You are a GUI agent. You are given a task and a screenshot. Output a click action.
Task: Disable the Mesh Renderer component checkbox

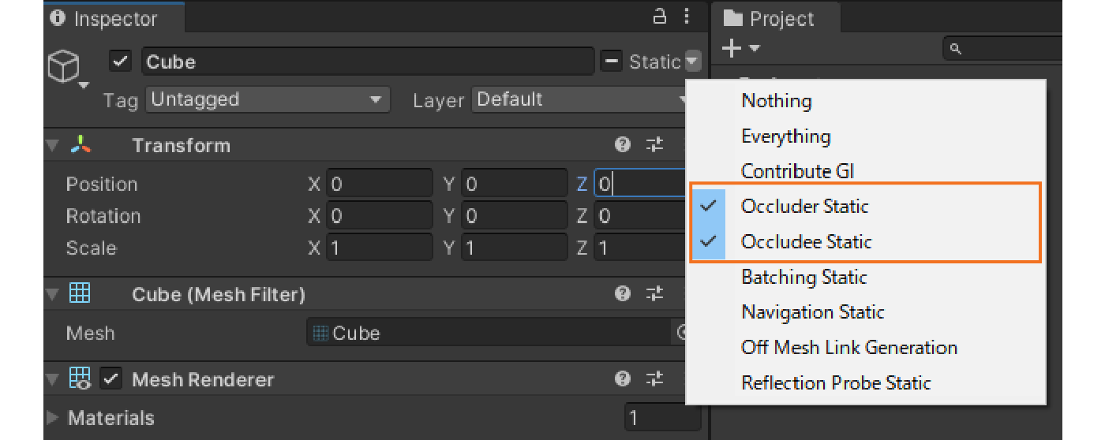pyautogui.click(x=111, y=379)
